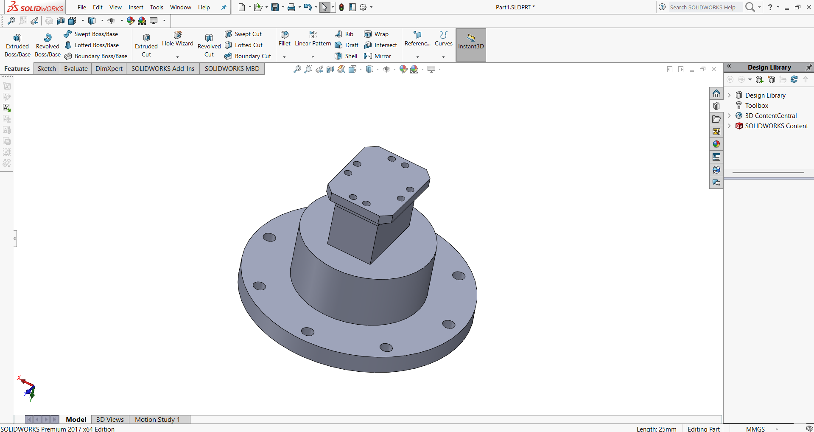Click Swept Boss/Base feature
The height and width of the screenshot is (432, 814).
(91, 34)
